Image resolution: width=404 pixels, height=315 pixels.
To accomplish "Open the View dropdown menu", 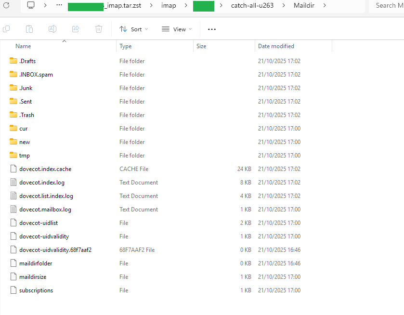I will pos(176,29).
